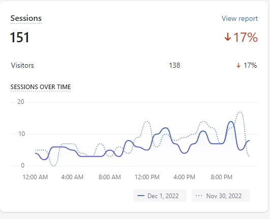Click the 17% visitors change value

click(x=250, y=65)
